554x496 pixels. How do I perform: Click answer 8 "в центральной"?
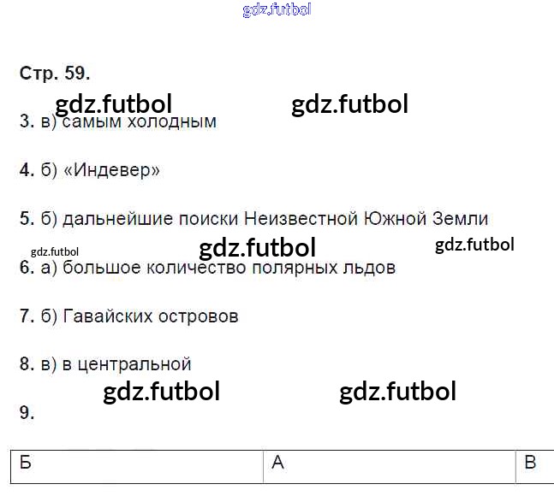[125, 364]
